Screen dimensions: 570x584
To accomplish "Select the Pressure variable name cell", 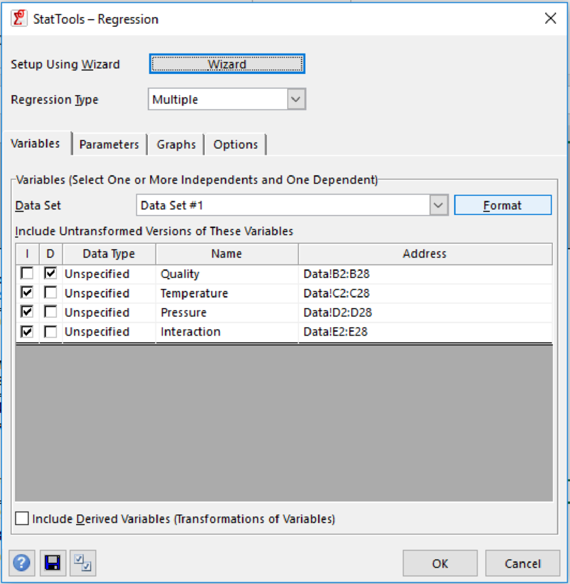I will 227,312.
